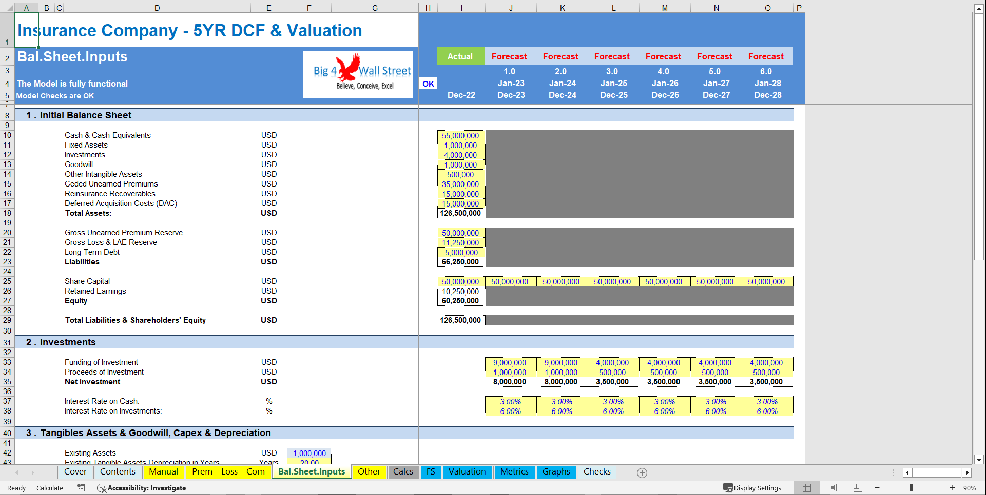
Task: Select the Page Layout view icon
Action: (x=832, y=488)
